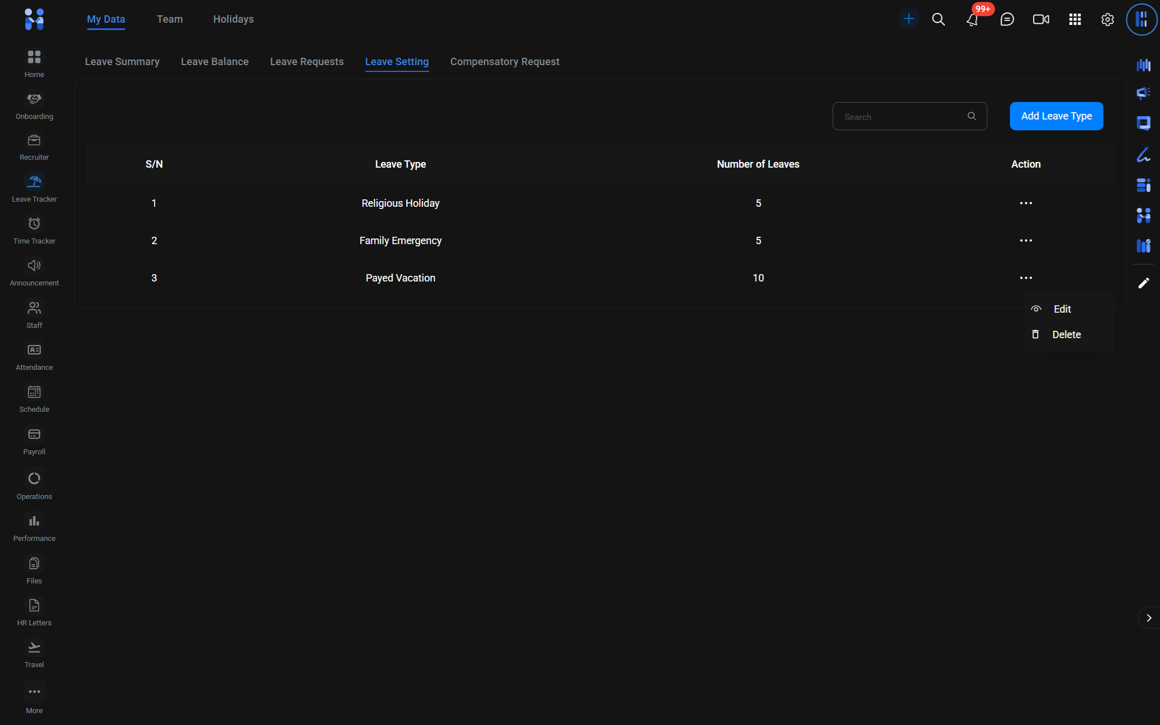
Task: Choose Edit in the action menu
Action: coord(1061,309)
